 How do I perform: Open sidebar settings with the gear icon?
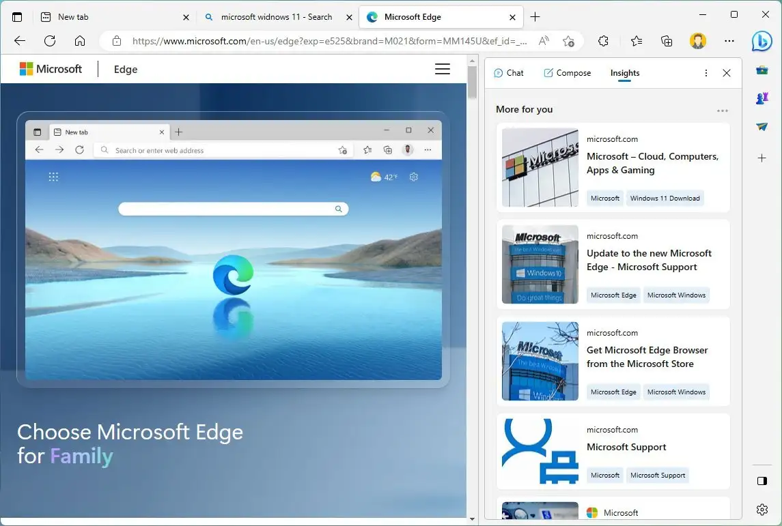point(762,510)
